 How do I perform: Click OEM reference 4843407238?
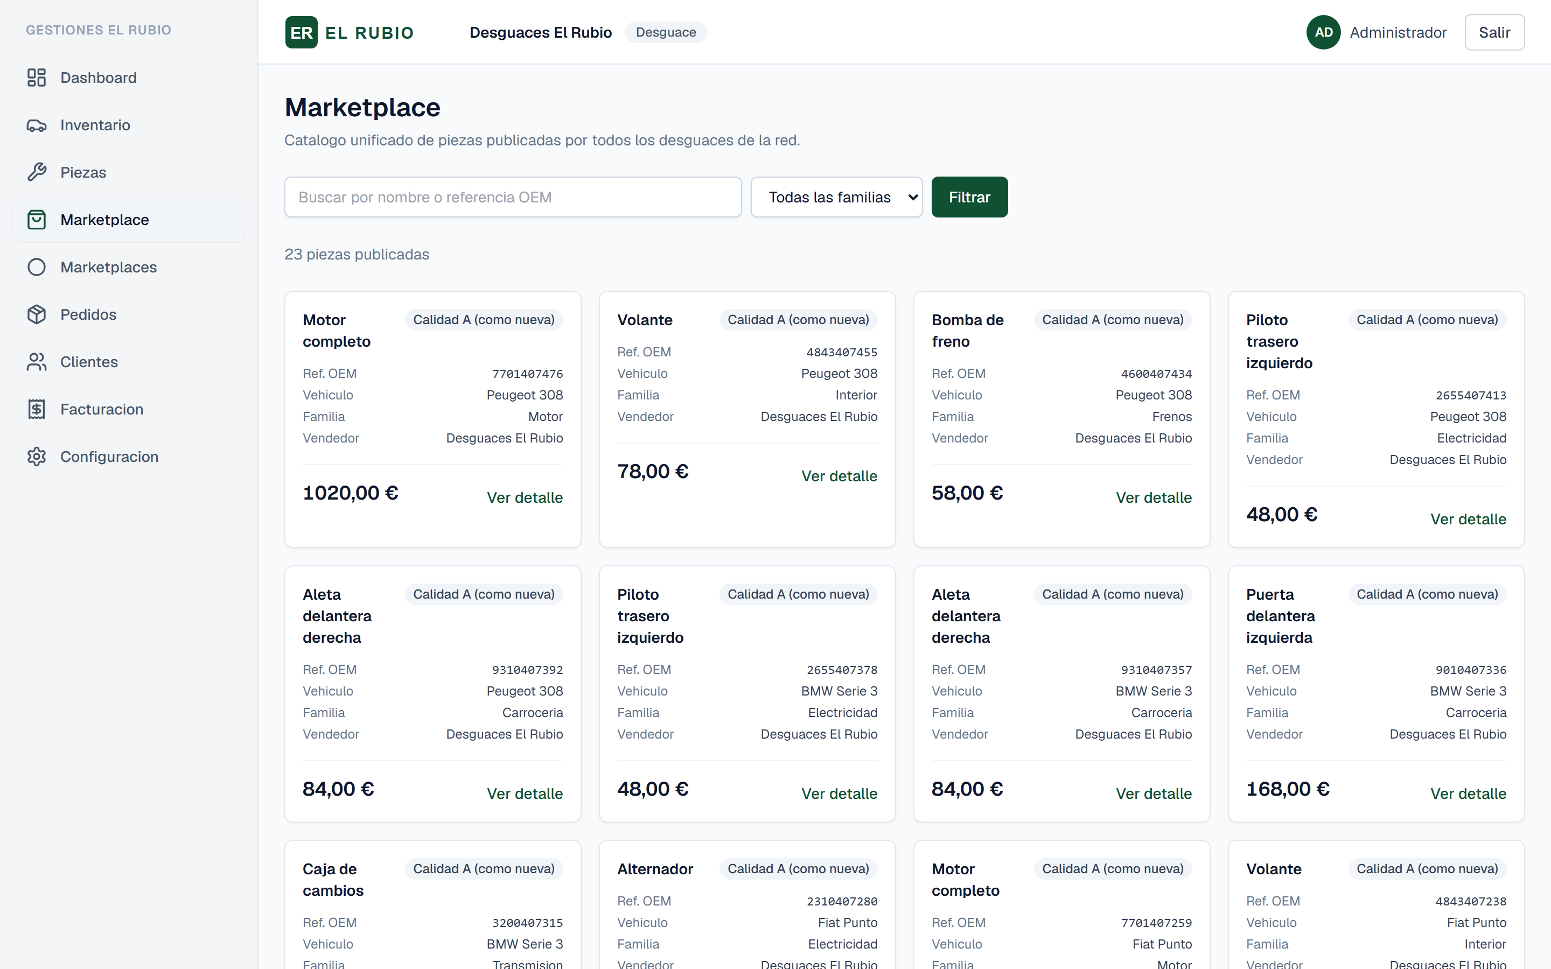(1471, 902)
